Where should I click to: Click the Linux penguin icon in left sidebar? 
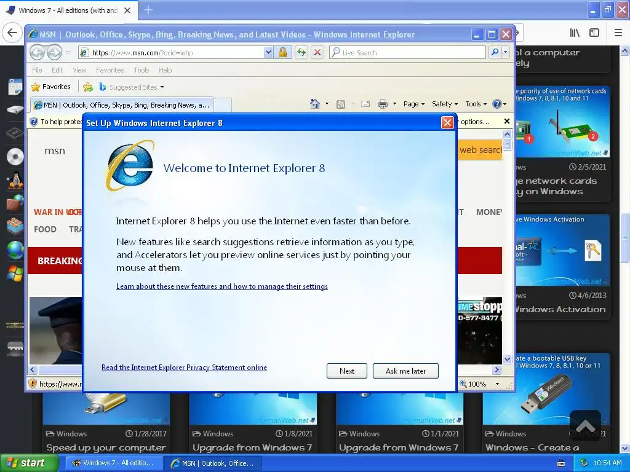[x=15, y=180]
